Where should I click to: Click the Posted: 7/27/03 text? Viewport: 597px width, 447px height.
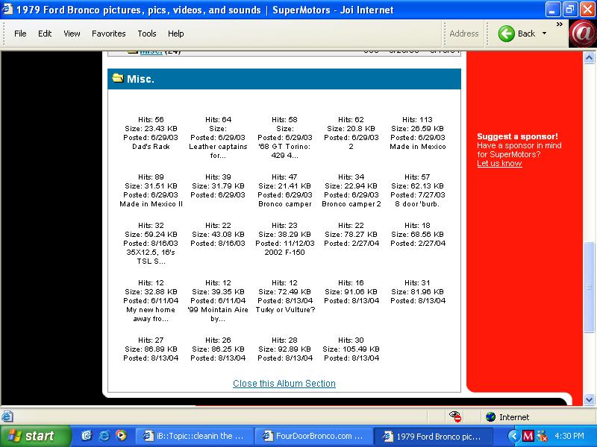point(417,195)
